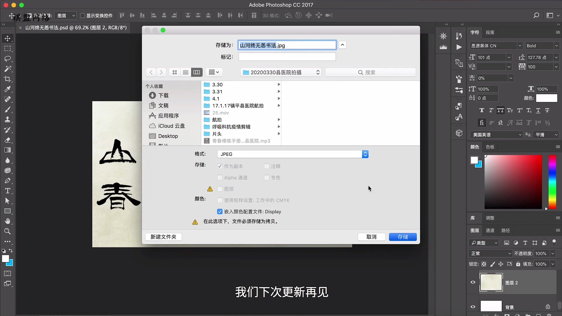
Task: Click the white text color swatch
Action: (546, 98)
